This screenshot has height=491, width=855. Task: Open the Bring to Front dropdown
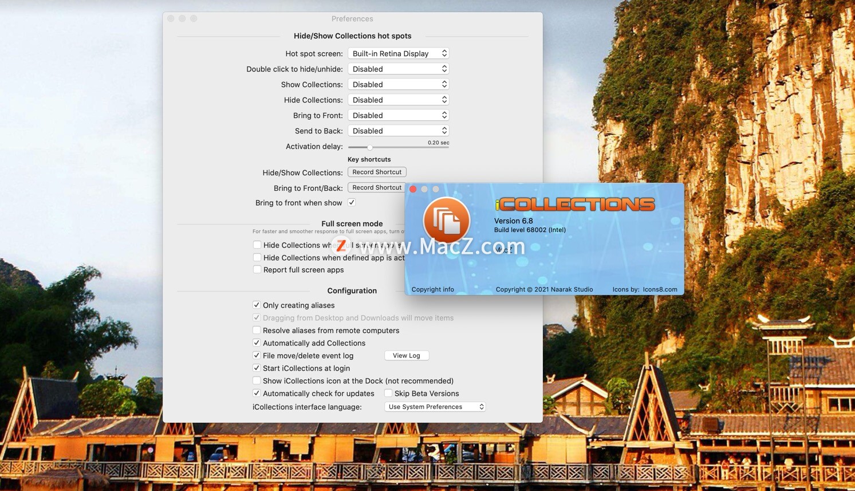pyautogui.click(x=398, y=115)
